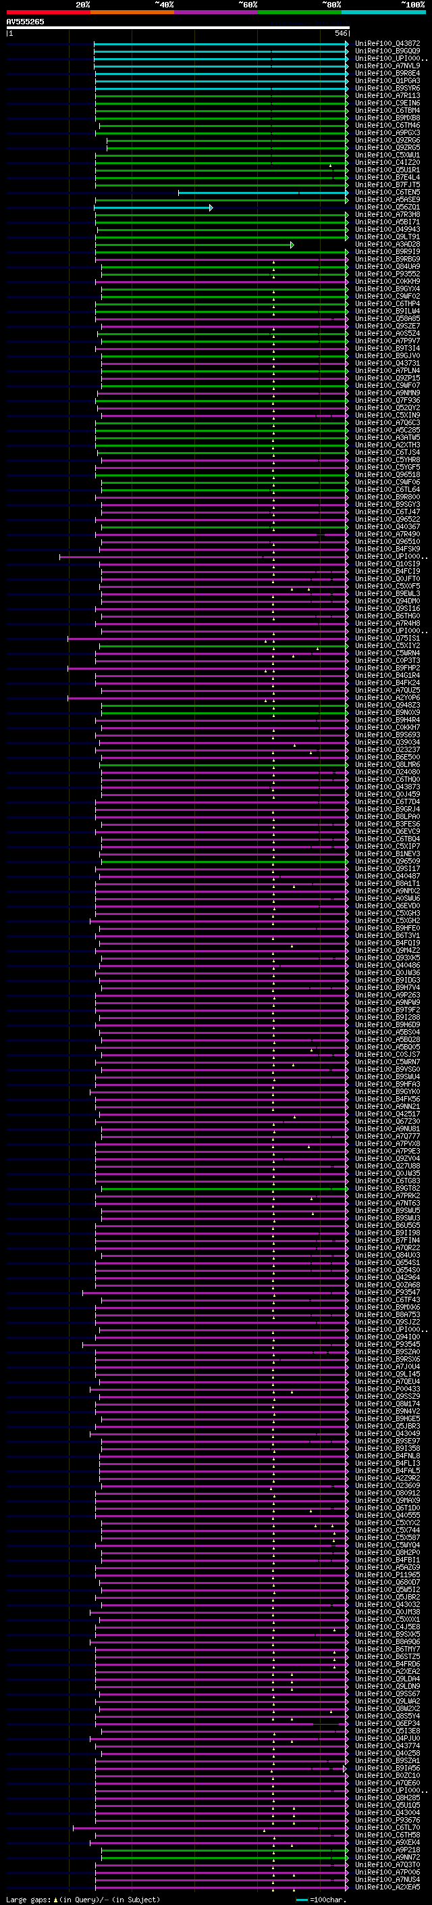Viewport: 432px width, 1905px height.
Task: Select the label UniRef100_Q93XK5
Action: [x=387, y=958]
